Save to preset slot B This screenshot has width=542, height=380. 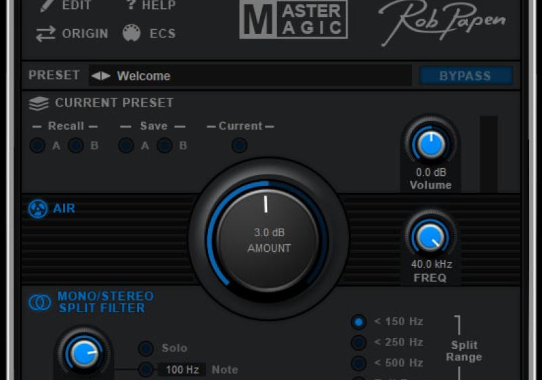(165, 145)
